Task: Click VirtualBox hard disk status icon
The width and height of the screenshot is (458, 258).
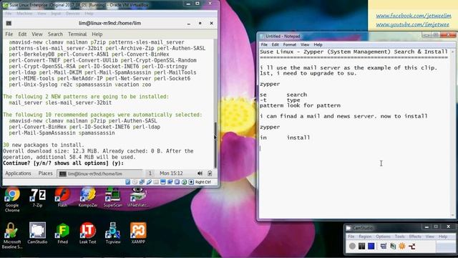Action: point(127,182)
